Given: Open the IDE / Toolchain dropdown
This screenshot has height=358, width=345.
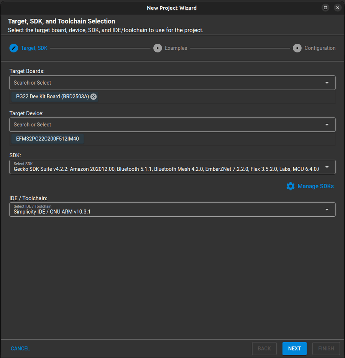Looking at the screenshot, I should click(327, 209).
